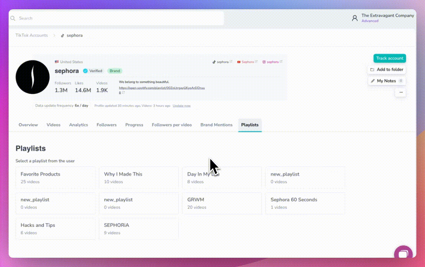
Task: Click the Track account button
Action: coord(389,58)
